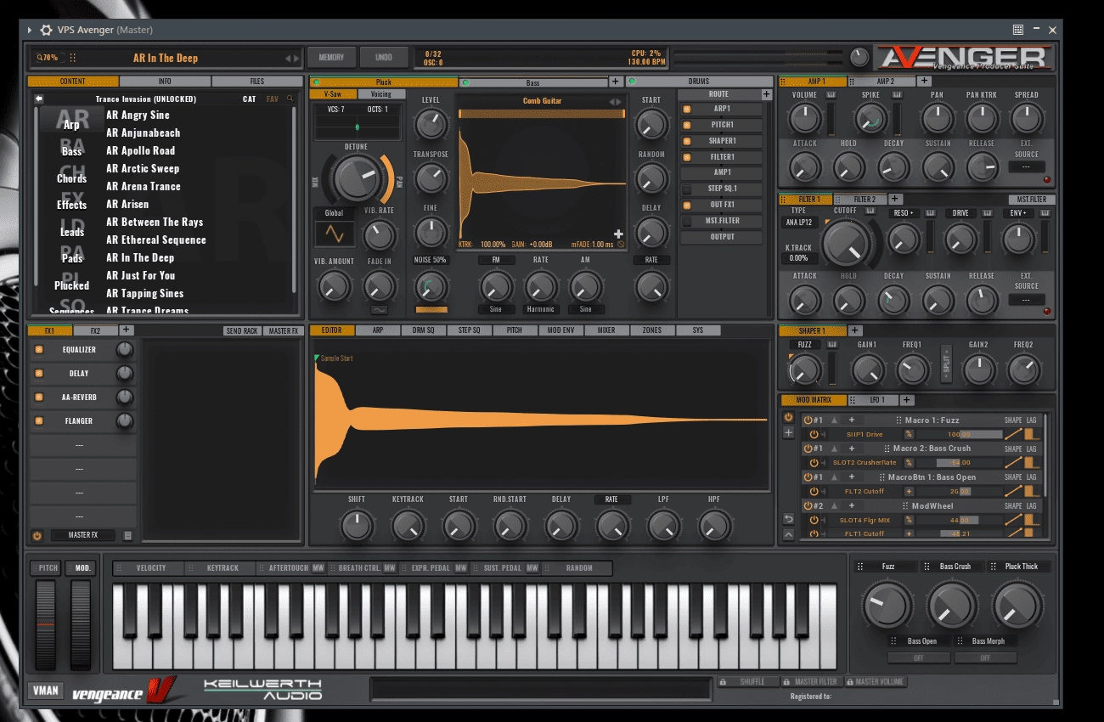The height and width of the screenshot is (722, 1104).
Task: Click the zoom 70% magnifier control
Action: (x=48, y=59)
